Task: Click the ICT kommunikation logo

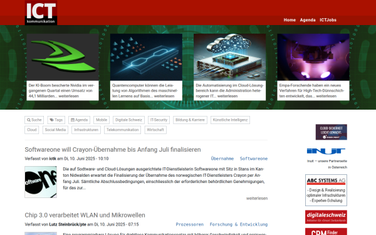Action: (x=41, y=13)
